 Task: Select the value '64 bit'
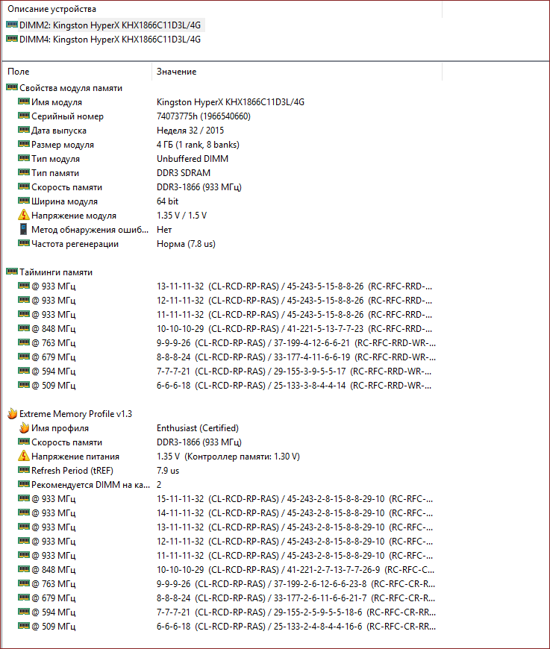tap(167, 201)
